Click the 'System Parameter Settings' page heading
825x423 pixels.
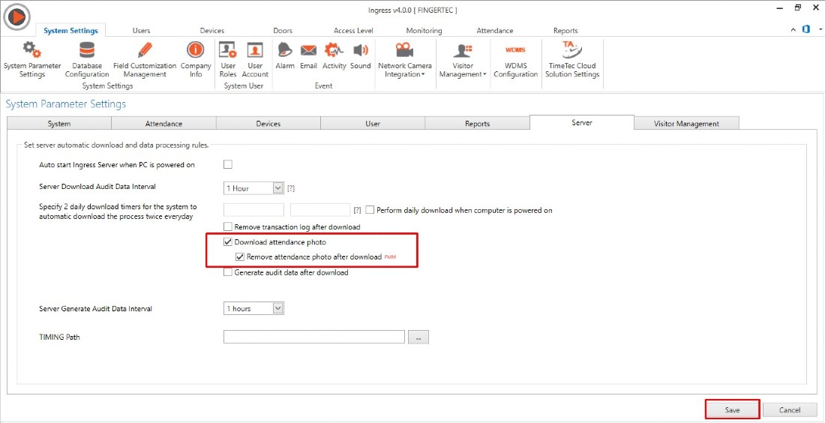coord(66,104)
